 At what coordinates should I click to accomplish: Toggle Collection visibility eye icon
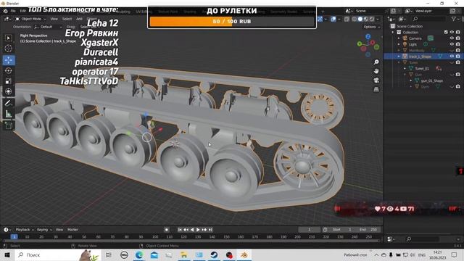click(x=452, y=32)
